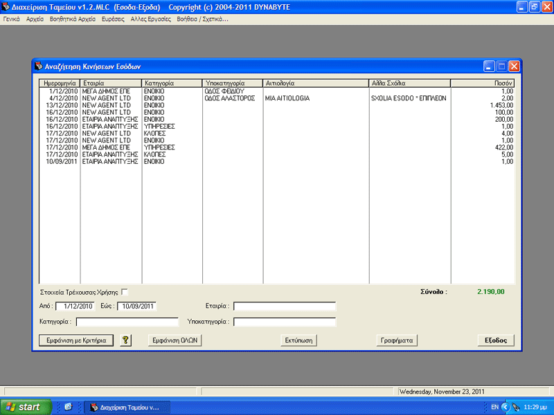Viewport: 554px width, 415px height.
Task: Sort by Ημερομηνία column header
Action: click(60, 83)
